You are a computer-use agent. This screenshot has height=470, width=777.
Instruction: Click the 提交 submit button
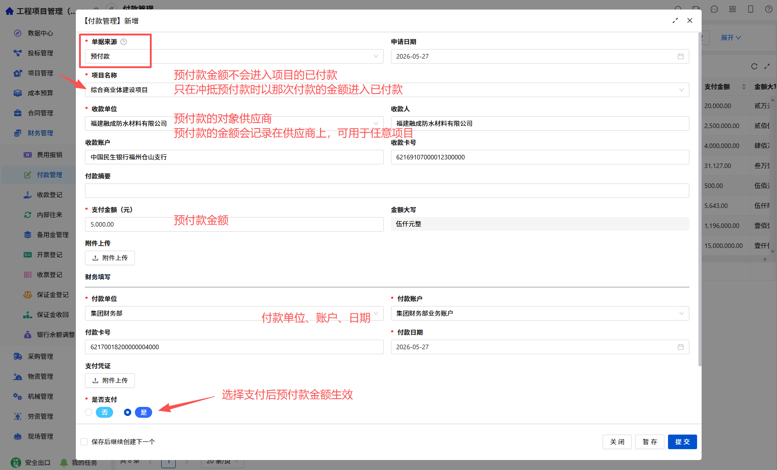click(682, 442)
